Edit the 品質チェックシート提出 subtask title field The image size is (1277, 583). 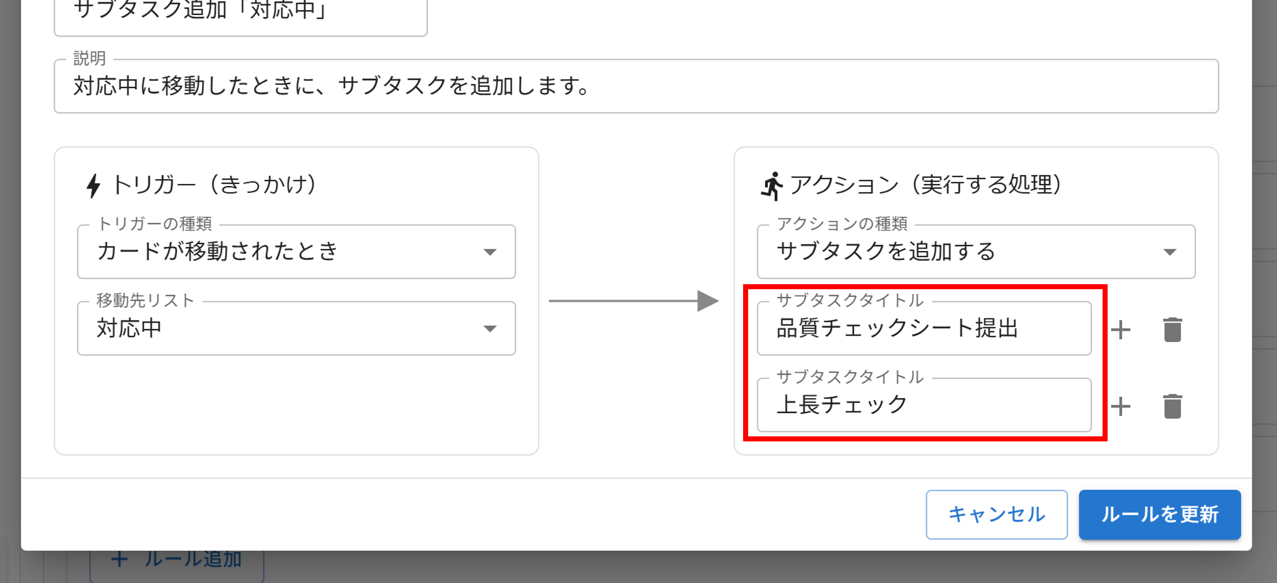pos(924,329)
